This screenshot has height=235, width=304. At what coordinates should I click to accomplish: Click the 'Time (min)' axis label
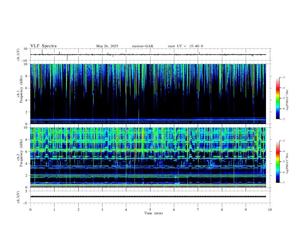click(154, 213)
